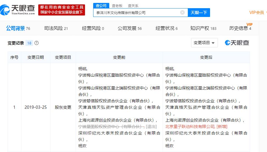
Task: Open the 知识产权 tab
Action: click(203, 28)
